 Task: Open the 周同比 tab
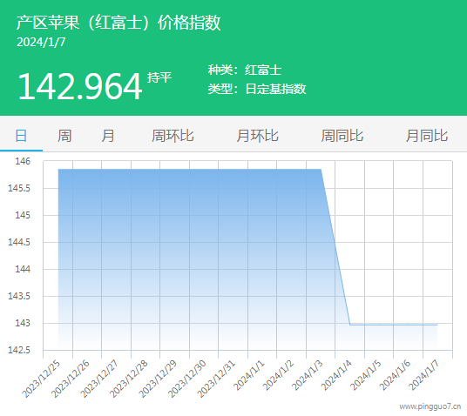pos(342,136)
